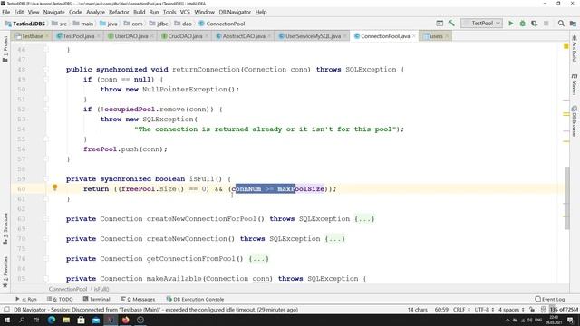Open the Run tool window

click(x=26, y=299)
